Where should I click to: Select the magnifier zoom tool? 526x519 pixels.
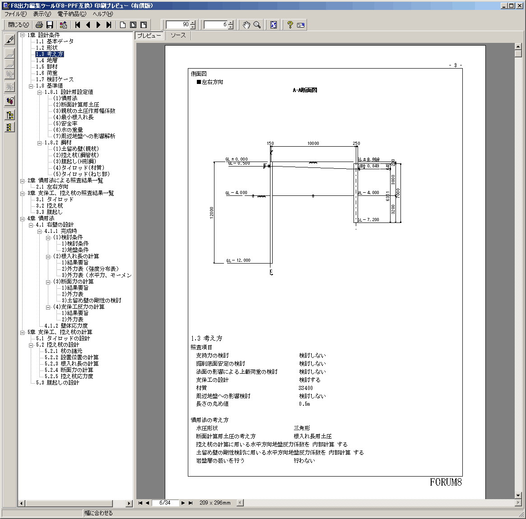click(257, 25)
